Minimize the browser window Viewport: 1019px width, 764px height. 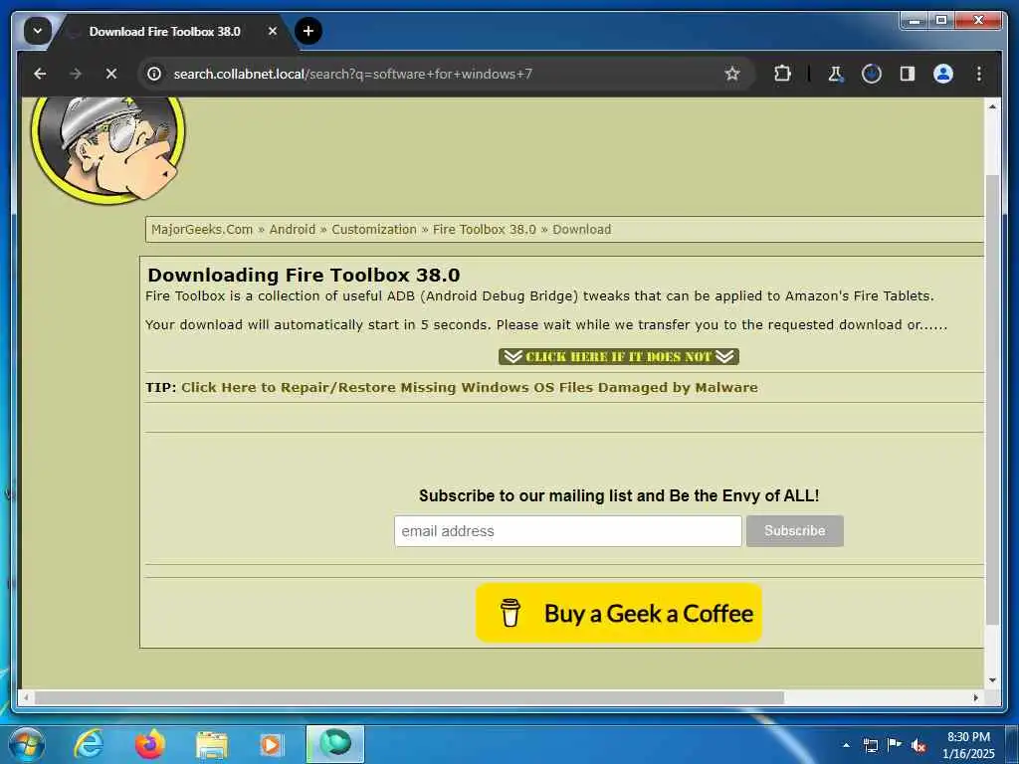[x=915, y=21]
